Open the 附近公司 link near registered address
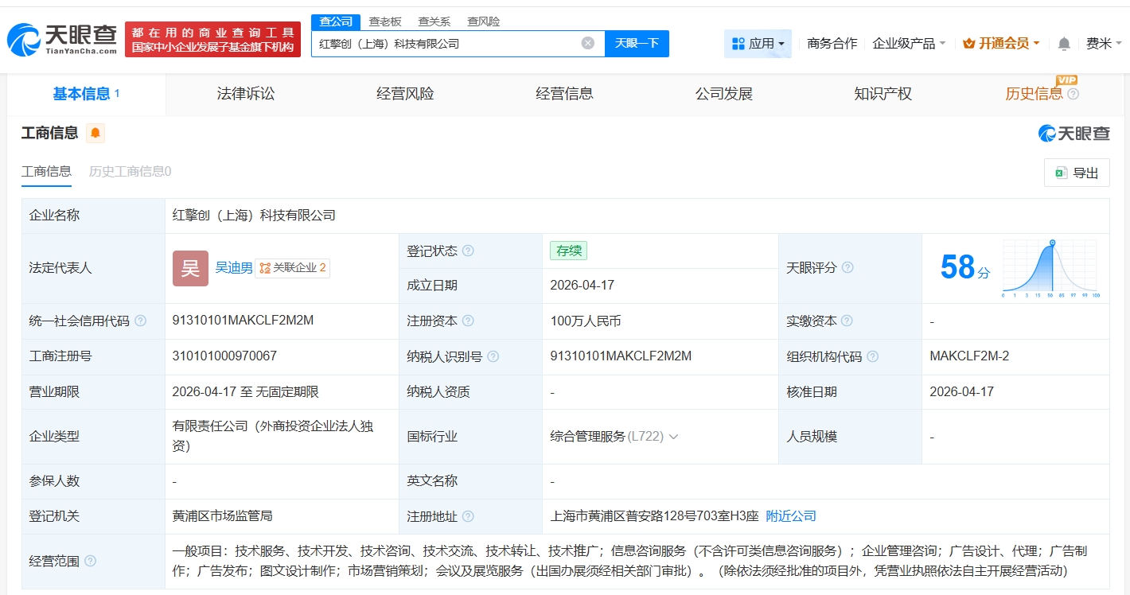The width and height of the screenshot is (1130, 595). pos(790,515)
